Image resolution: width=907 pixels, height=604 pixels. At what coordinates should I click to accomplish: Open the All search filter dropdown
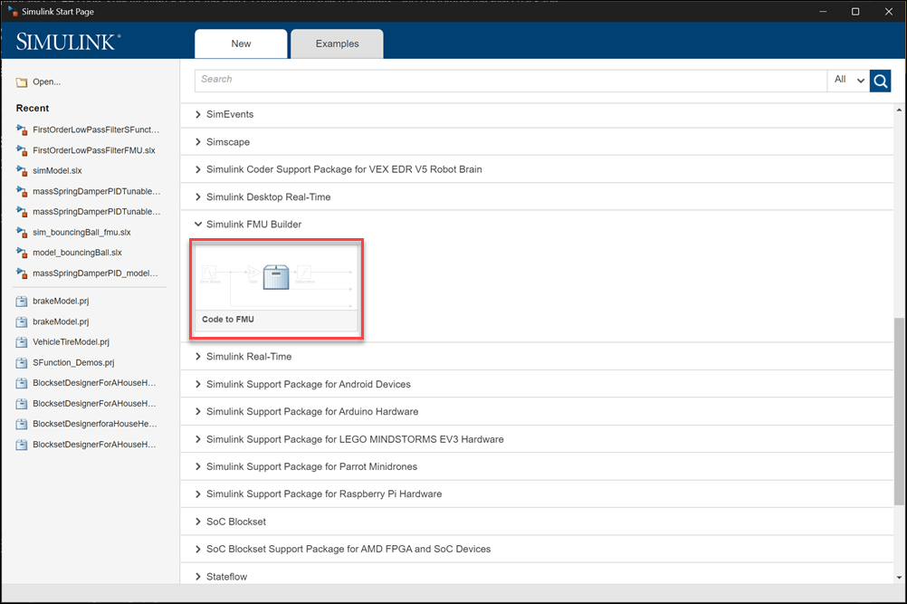849,81
